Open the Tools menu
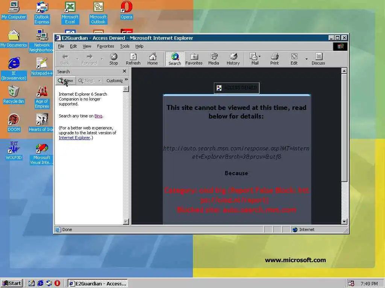Image resolution: width=385 pixels, height=288 pixels. (x=125, y=46)
